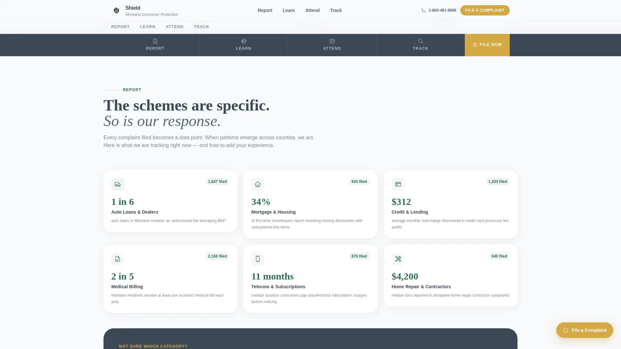The height and width of the screenshot is (349, 621).
Task: Open the Telecom & Subscriptions card title
Action: click(x=278, y=287)
